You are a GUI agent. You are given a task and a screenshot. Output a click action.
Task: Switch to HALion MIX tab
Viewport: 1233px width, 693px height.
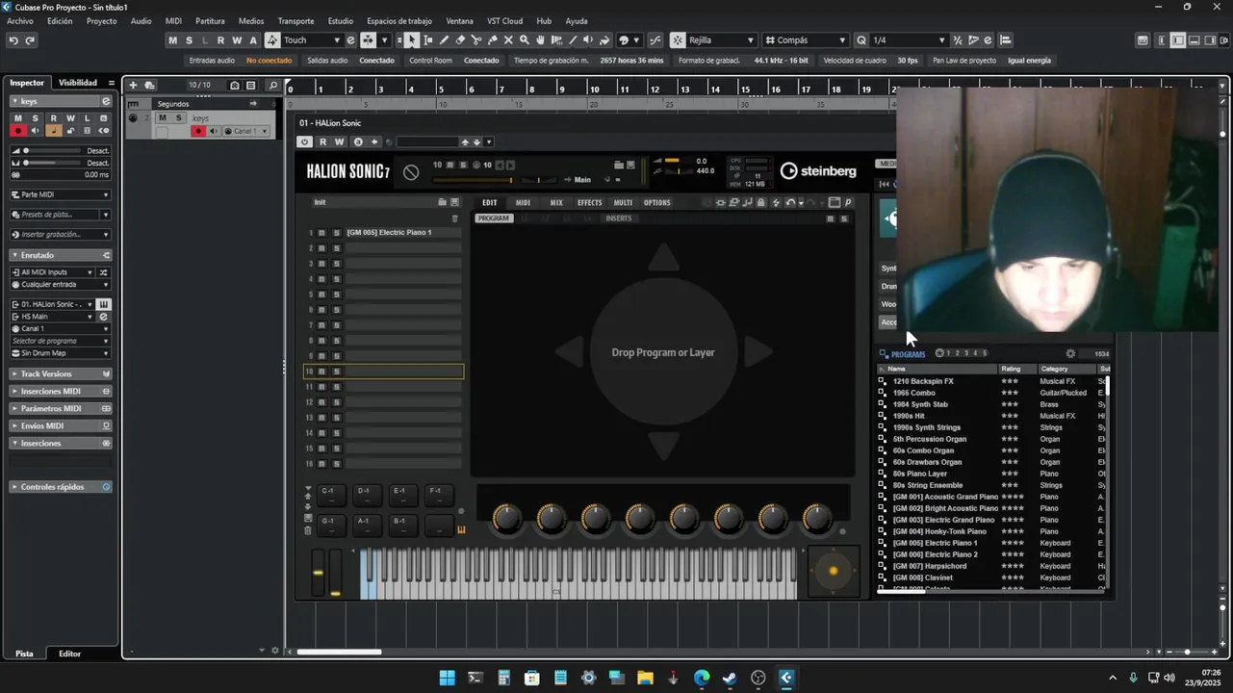[x=556, y=203]
